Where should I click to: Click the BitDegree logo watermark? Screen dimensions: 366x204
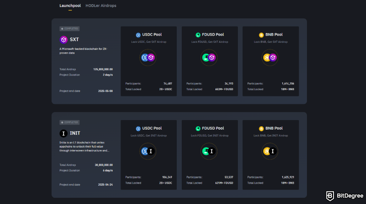[x=343, y=196]
